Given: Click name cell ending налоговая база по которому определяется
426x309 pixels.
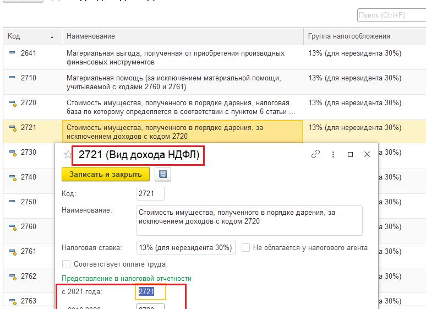Looking at the screenshot, I should (x=183, y=107).
